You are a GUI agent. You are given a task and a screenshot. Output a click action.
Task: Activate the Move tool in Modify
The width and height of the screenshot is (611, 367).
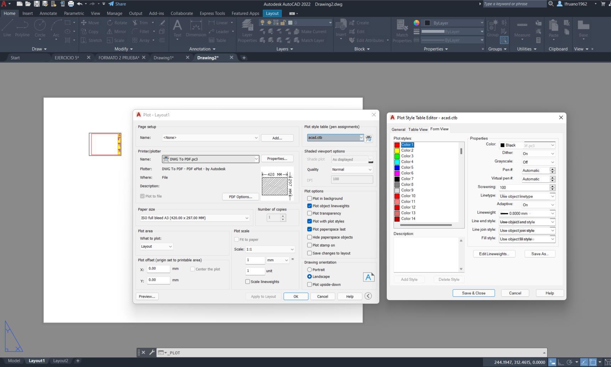pyautogui.click(x=90, y=23)
